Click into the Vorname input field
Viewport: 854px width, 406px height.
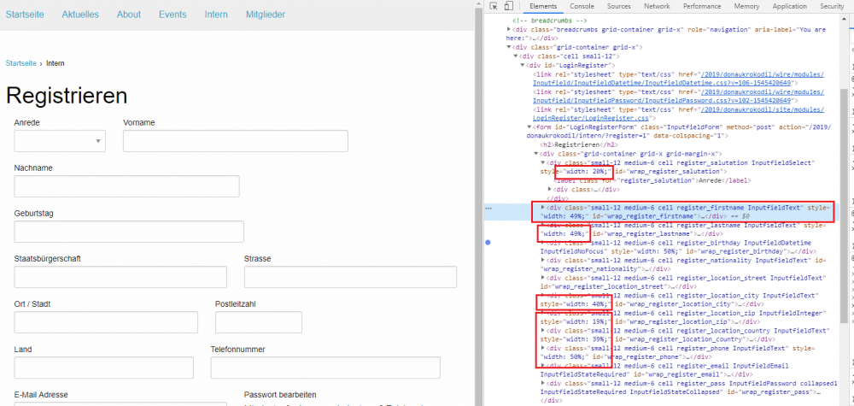(235, 141)
